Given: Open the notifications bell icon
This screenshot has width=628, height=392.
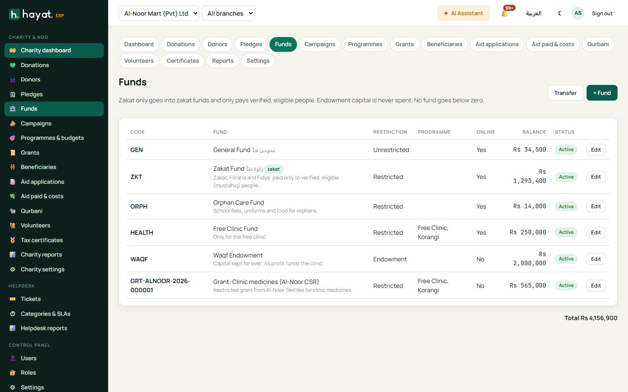Looking at the screenshot, I should point(505,14).
